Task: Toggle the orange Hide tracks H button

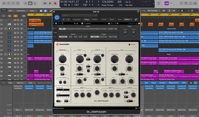Action: coord(16,16)
